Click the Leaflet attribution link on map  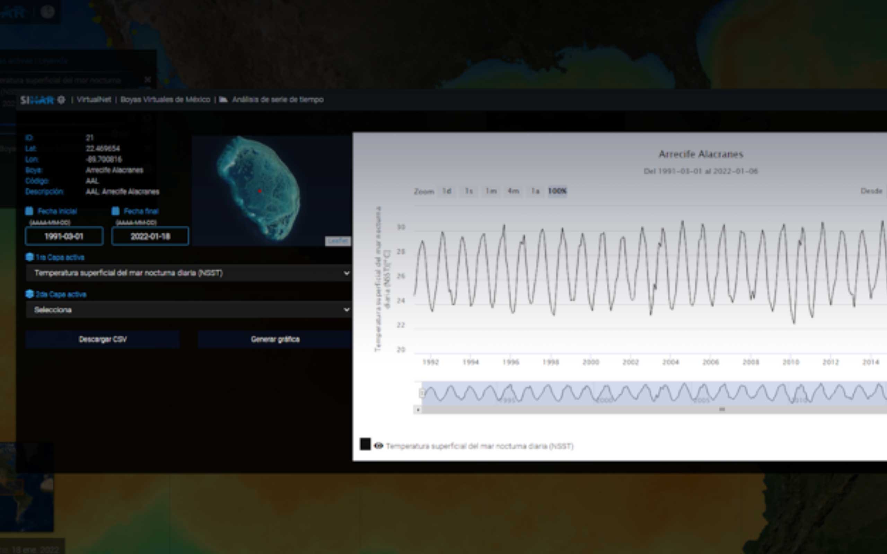click(x=337, y=241)
